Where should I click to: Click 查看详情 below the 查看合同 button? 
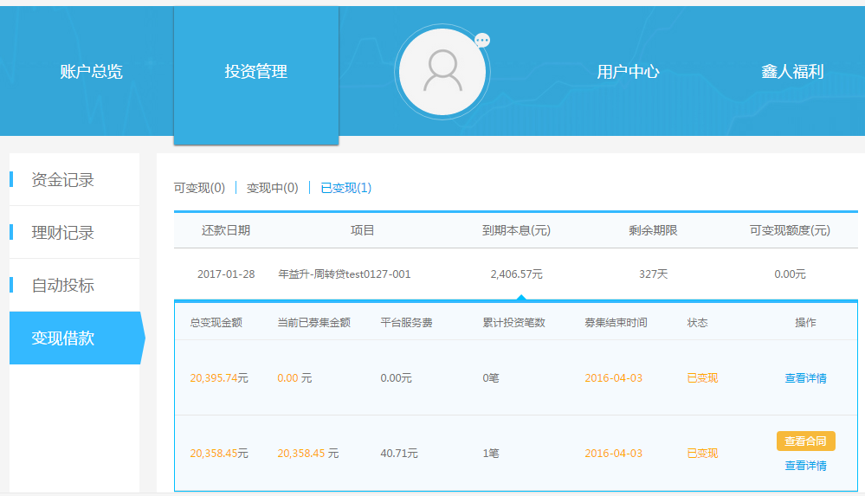805,466
